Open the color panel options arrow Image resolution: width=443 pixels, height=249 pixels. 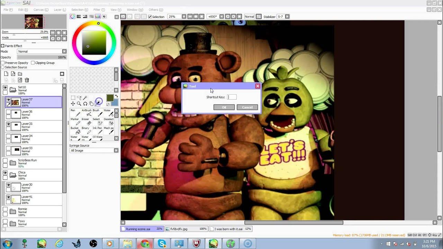click(116, 17)
